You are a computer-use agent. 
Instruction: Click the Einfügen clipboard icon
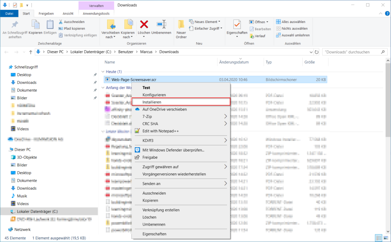tap(50, 25)
